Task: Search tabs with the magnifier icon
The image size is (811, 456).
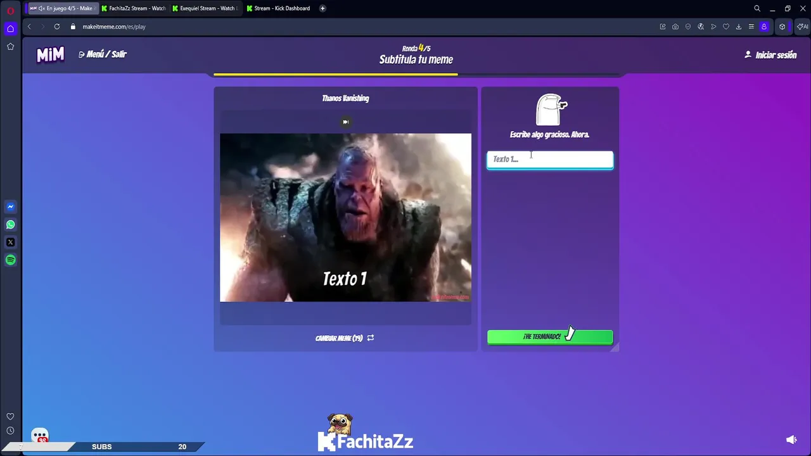Action: point(757,8)
